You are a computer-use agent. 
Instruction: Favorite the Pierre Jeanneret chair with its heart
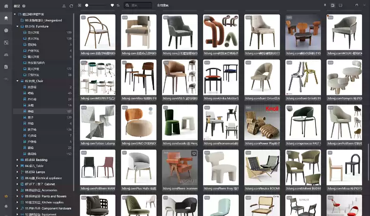click(194, 153)
